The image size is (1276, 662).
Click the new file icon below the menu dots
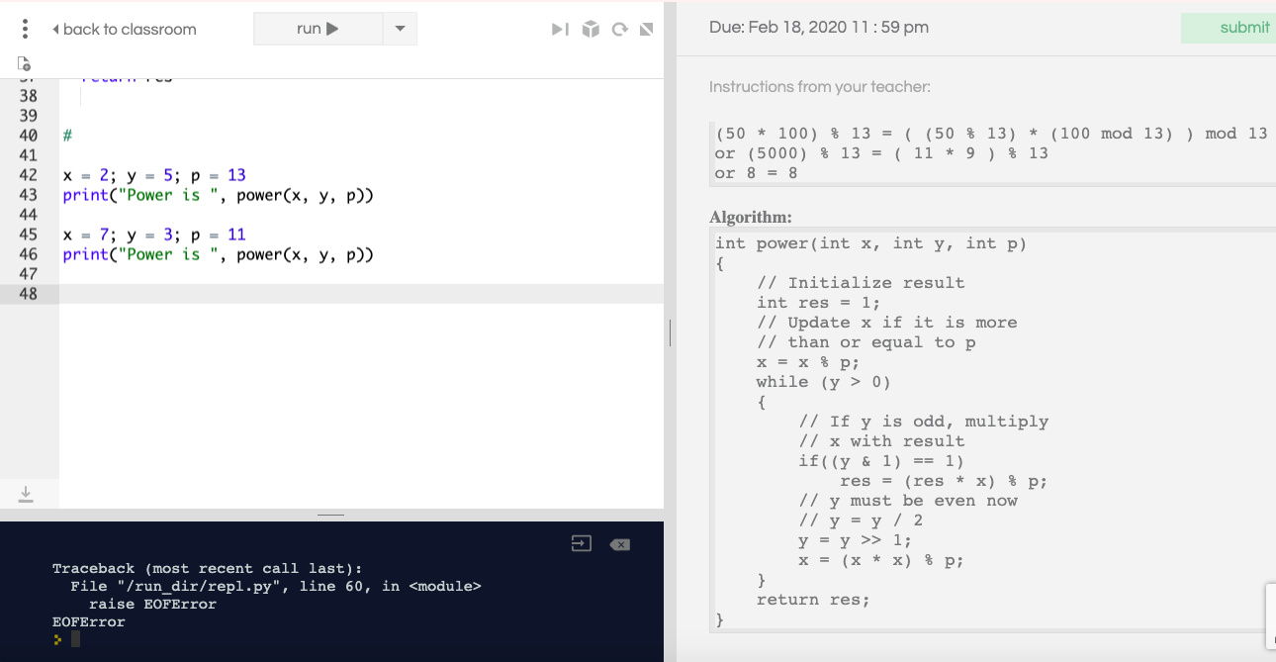24,62
